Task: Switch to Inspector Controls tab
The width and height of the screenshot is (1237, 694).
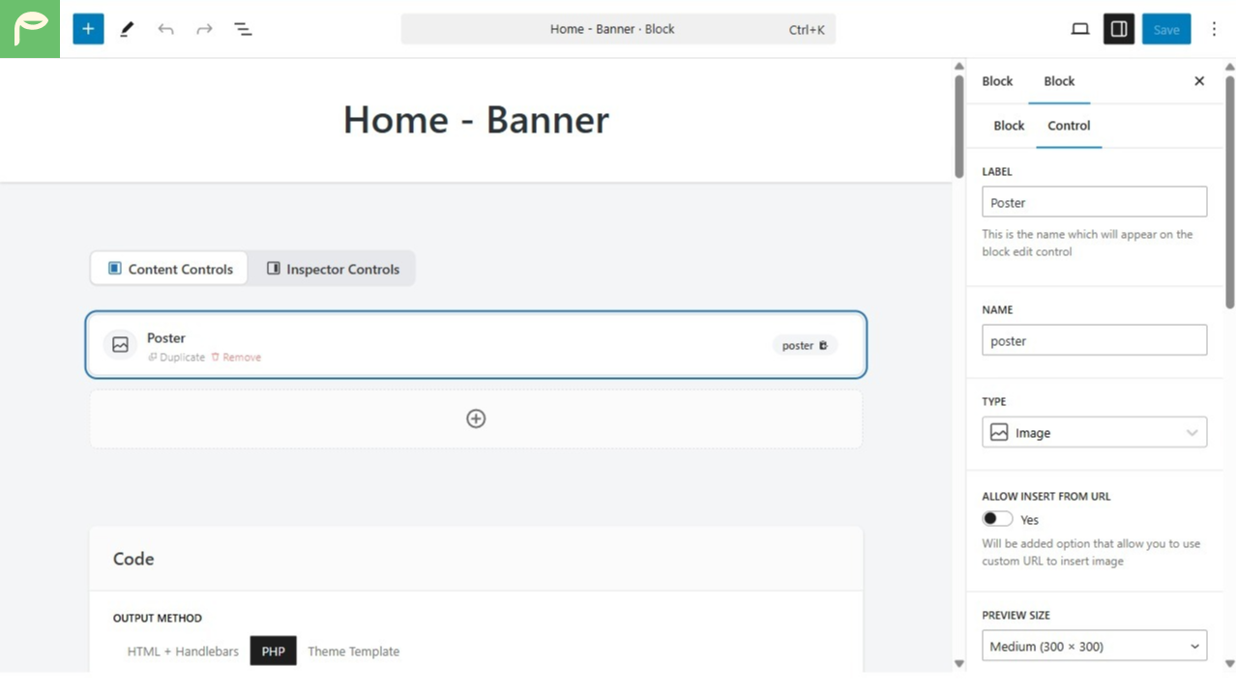Action: (333, 269)
